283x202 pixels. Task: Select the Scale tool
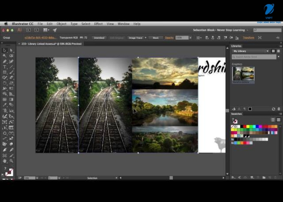coord(11,83)
